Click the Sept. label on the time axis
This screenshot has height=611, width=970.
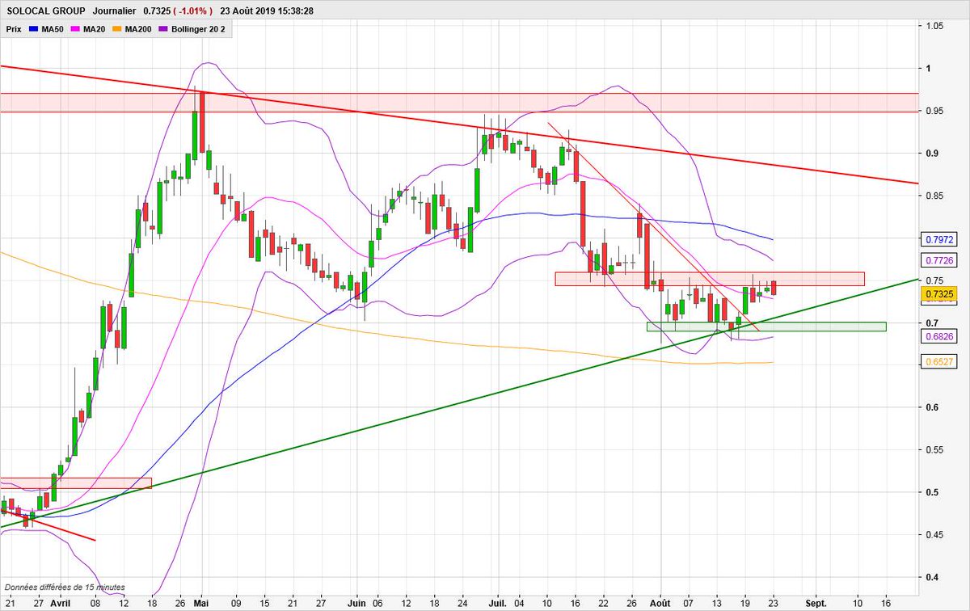[816, 603]
